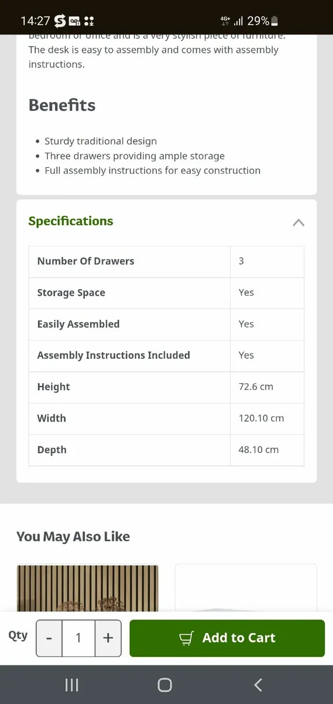This screenshot has height=704, width=333.
Task: Tap the Benefits heading
Action: pyautogui.click(x=62, y=106)
